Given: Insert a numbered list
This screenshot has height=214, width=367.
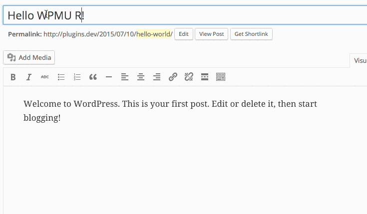Looking at the screenshot, I should click(77, 77).
